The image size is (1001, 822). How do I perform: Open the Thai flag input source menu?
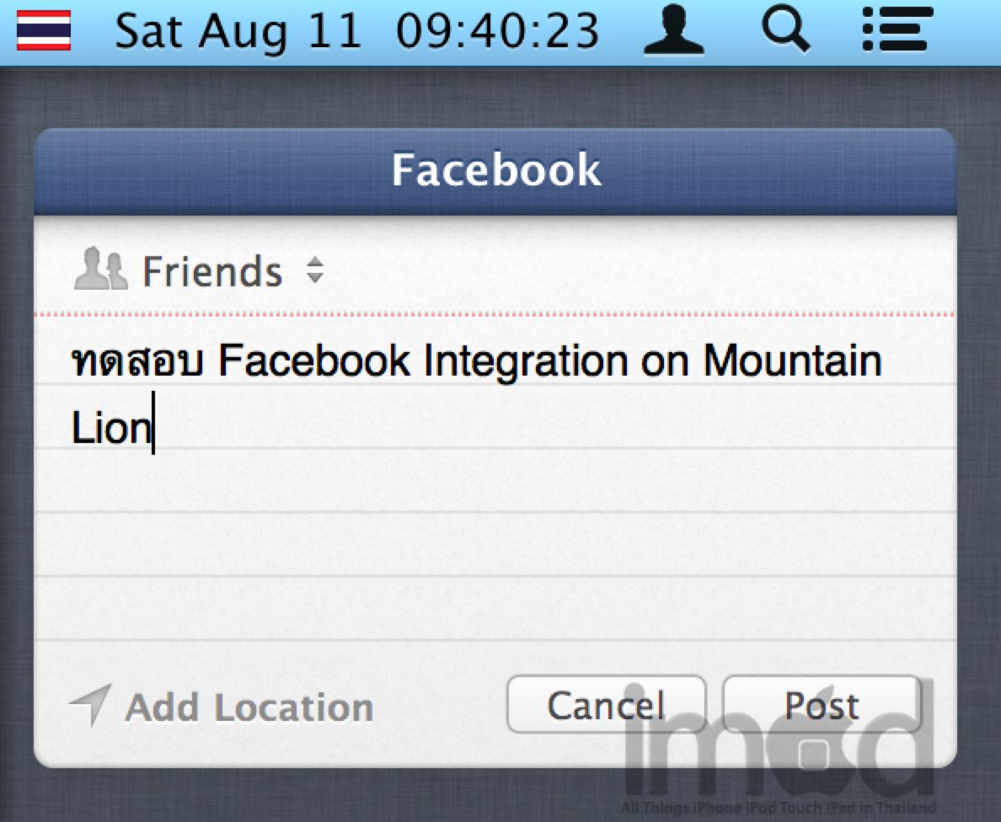[x=43, y=30]
